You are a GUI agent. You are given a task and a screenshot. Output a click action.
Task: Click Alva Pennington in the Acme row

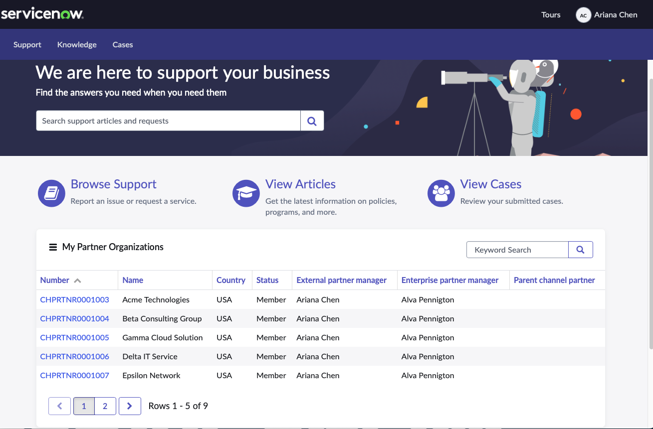pos(428,299)
